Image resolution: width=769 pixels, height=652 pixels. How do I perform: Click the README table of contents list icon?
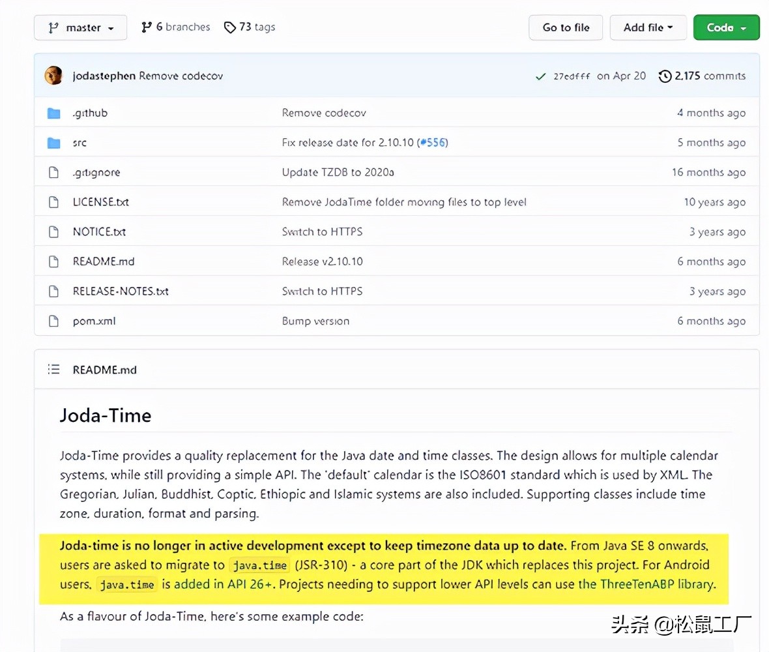pos(53,370)
